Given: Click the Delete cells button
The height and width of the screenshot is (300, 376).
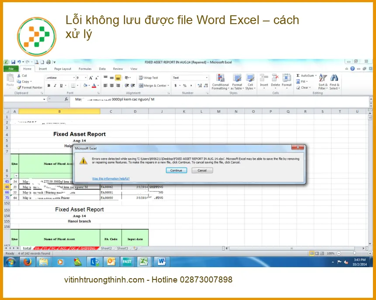Looking at the screenshot, I should click(x=275, y=81).
